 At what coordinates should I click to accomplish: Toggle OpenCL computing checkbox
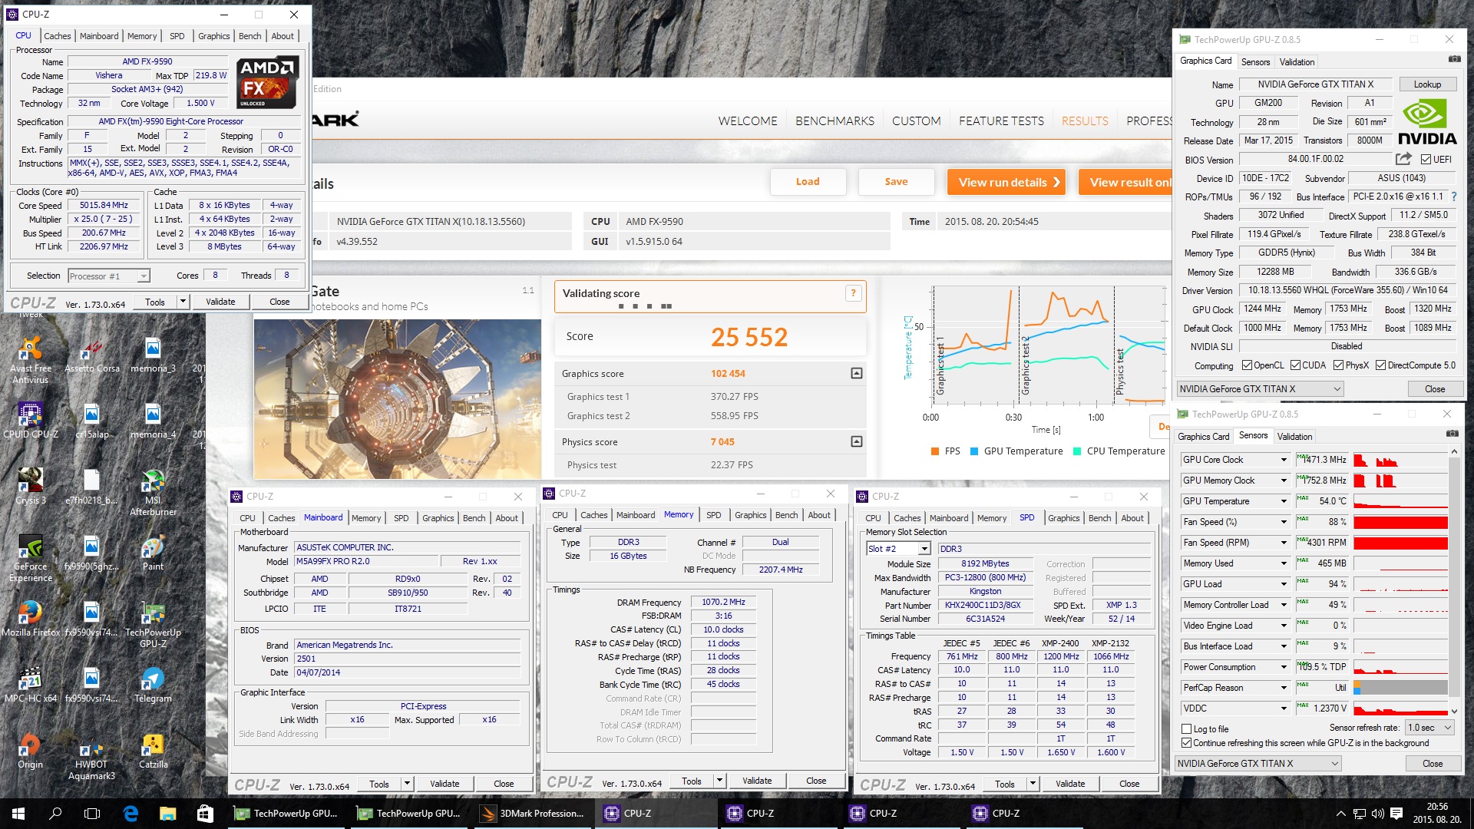click(x=1247, y=365)
